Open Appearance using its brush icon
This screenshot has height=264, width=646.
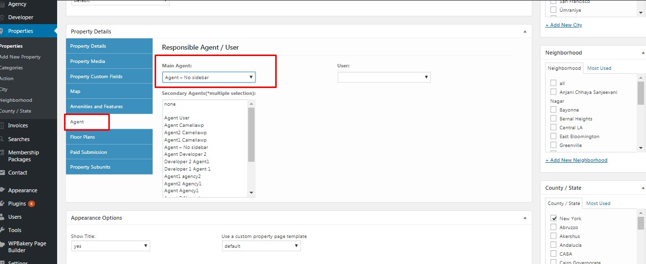(2, 190)
